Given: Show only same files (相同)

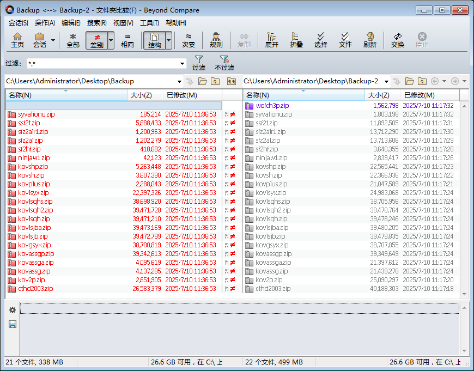Looking at the screenshot, I should pyautogui.click(x=127, y=40).
